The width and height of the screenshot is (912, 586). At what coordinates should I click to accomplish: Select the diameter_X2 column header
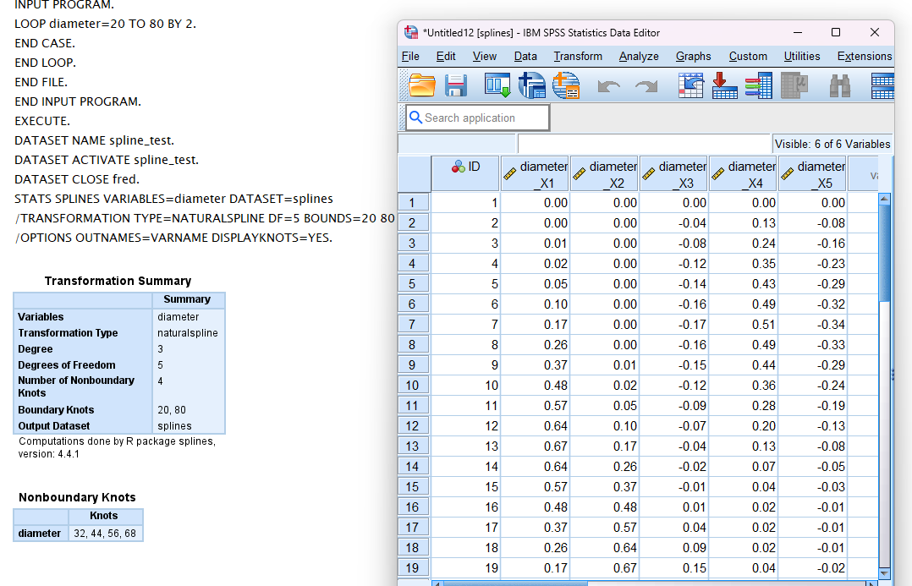pyautogui.click(x=604, y=173)
